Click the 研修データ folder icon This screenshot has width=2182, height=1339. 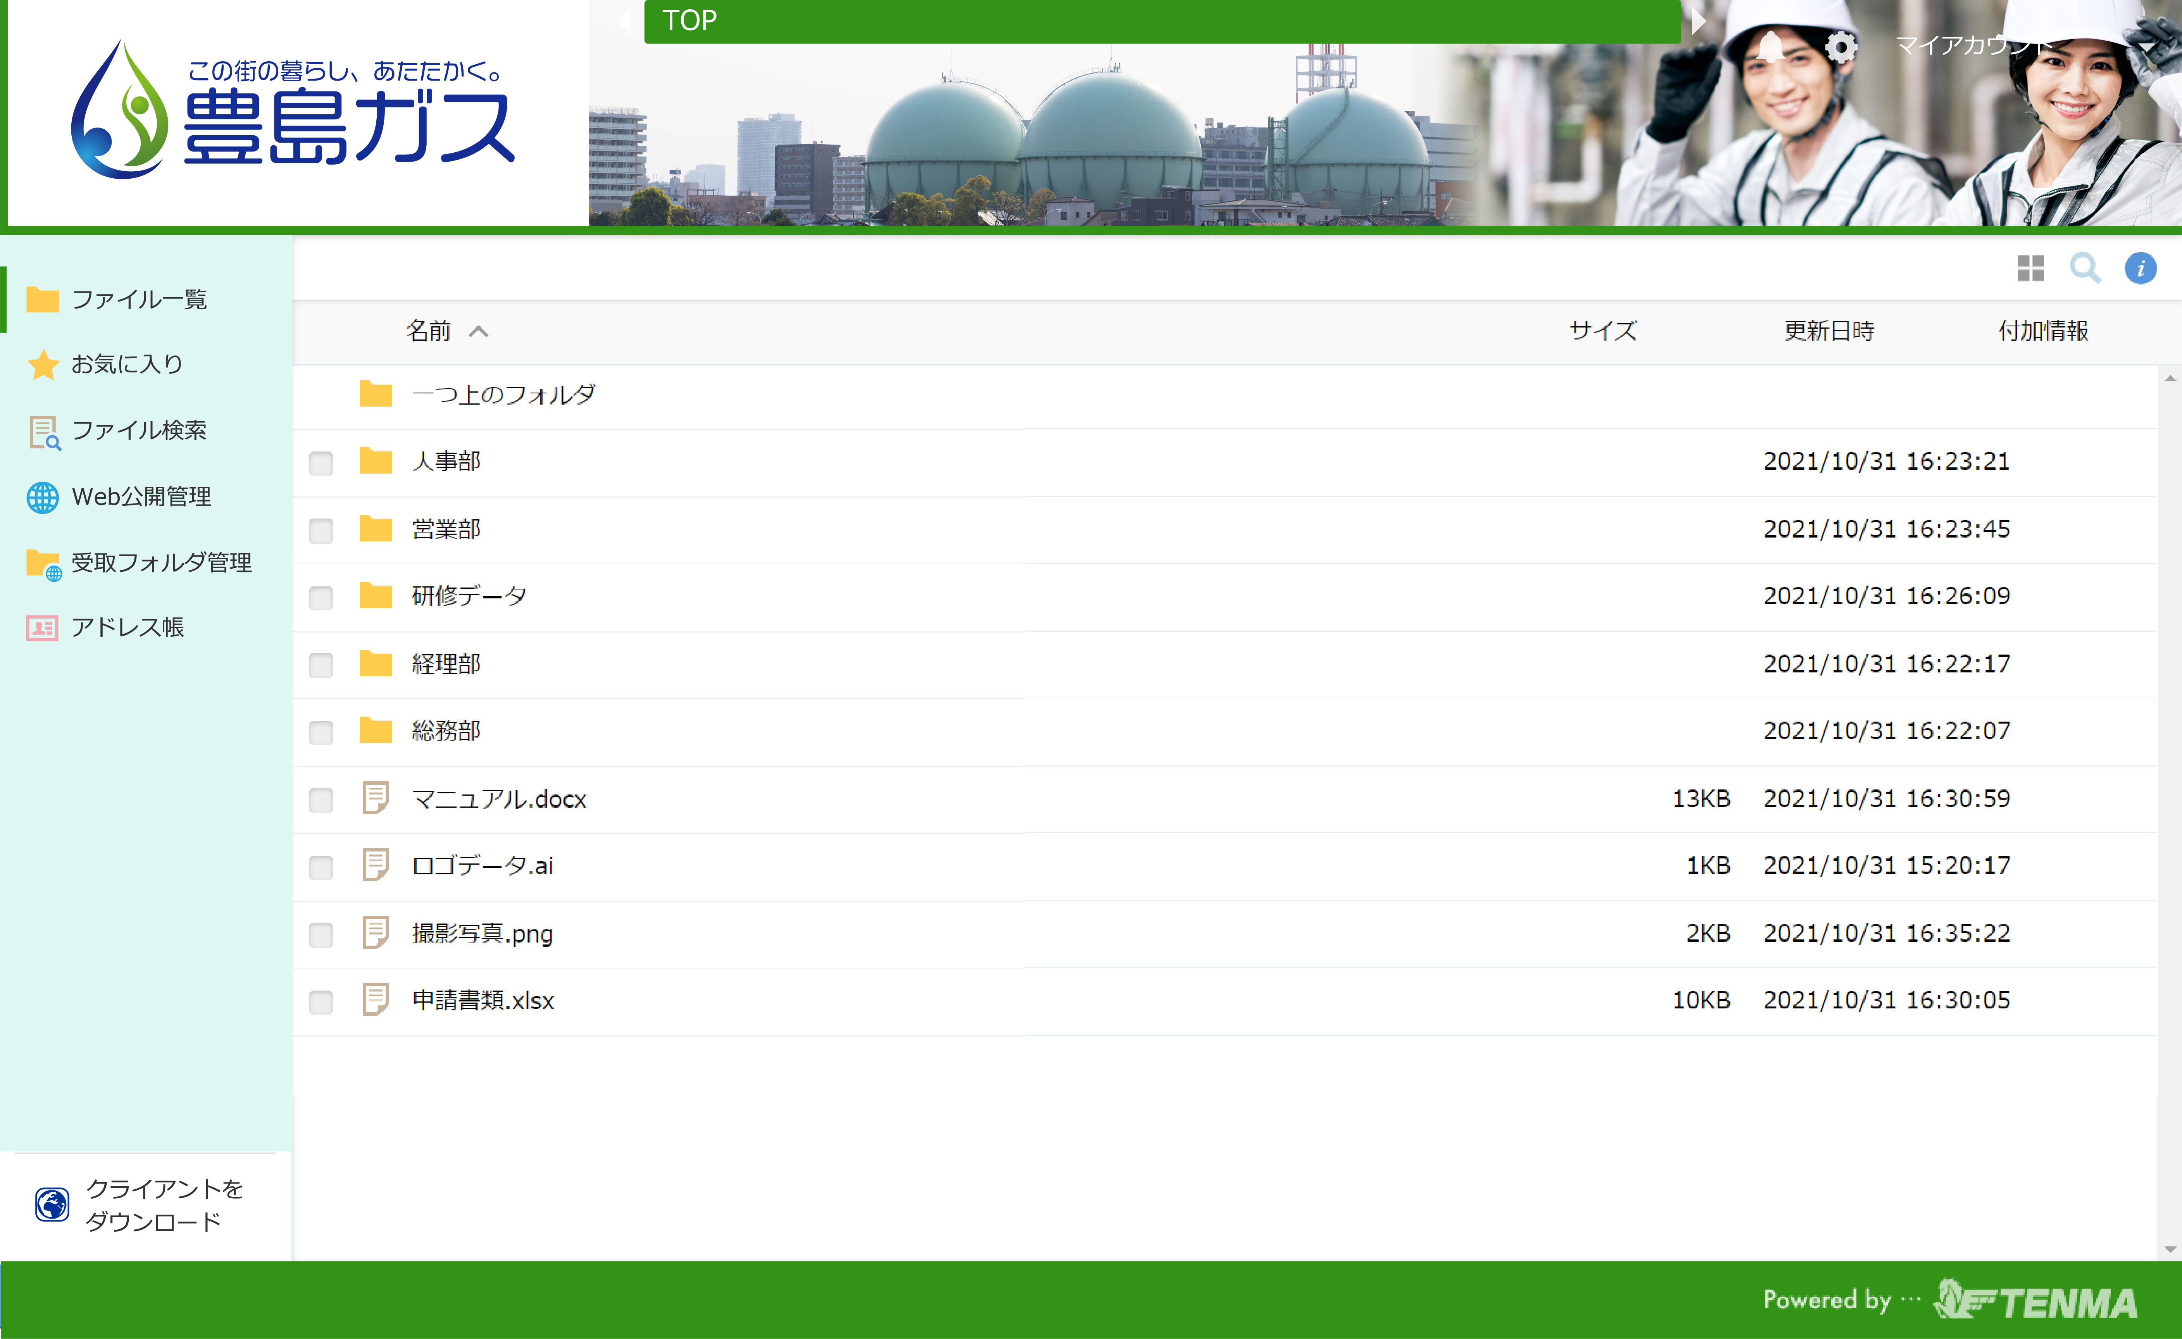(x=376, y=596)
